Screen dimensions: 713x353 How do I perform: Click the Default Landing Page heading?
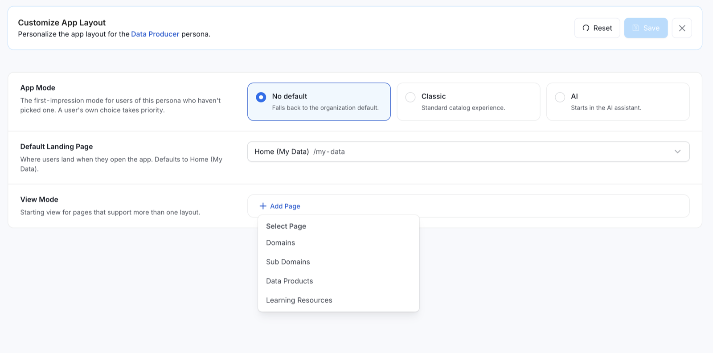coord(57,147)
